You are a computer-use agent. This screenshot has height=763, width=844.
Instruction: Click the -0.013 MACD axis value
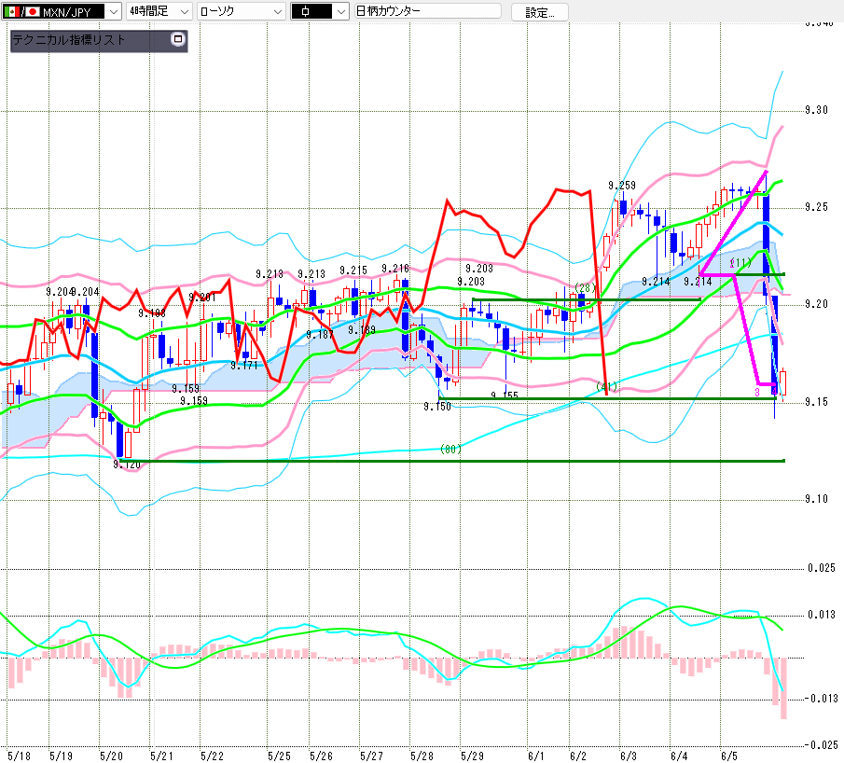822,699
